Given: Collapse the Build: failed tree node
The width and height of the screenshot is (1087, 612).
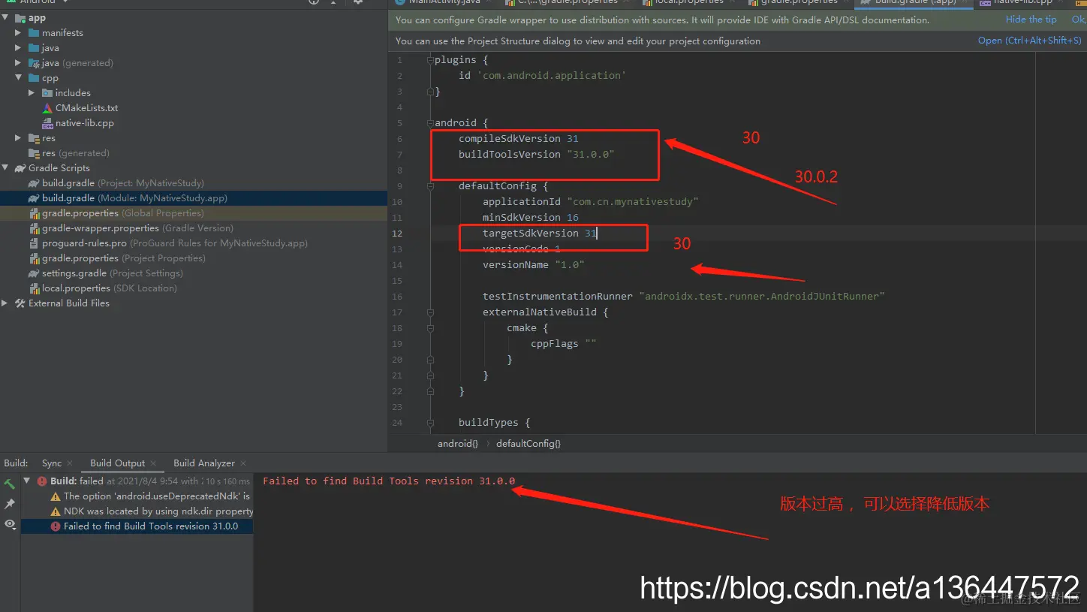Looking at the screenshot, I should coord(27,481).
